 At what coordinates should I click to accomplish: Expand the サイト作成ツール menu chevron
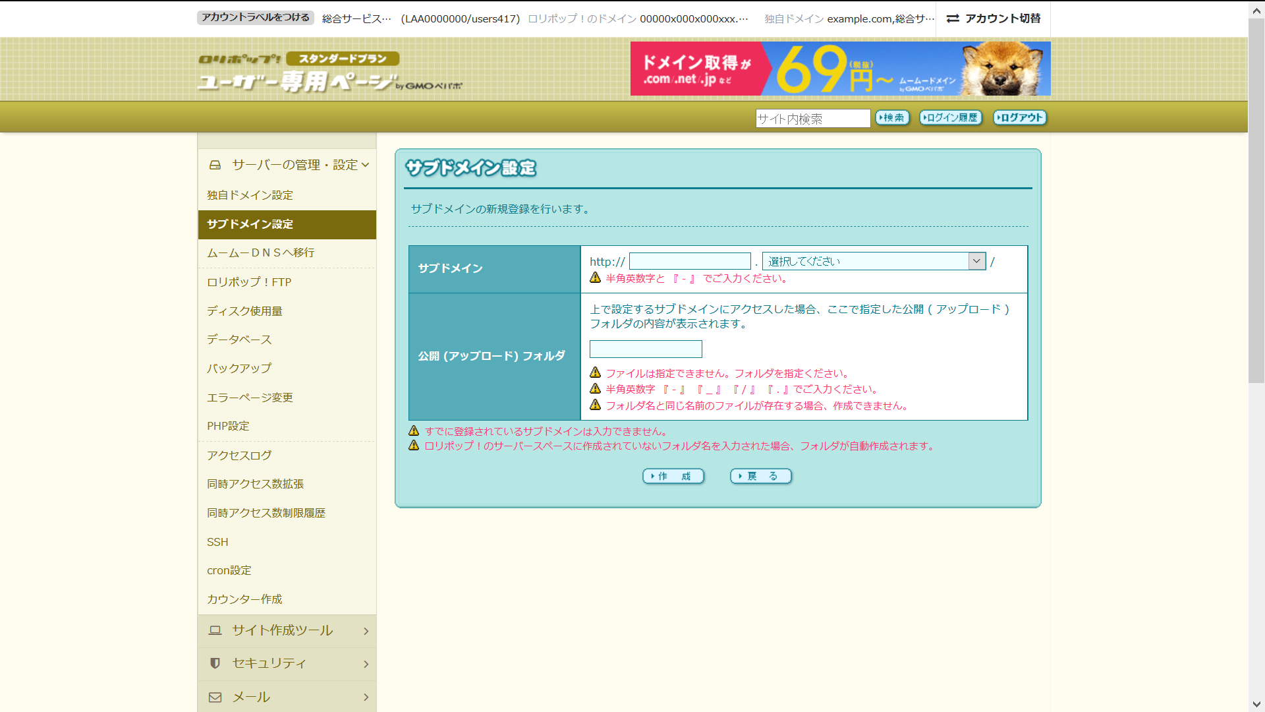coord(366,631)
